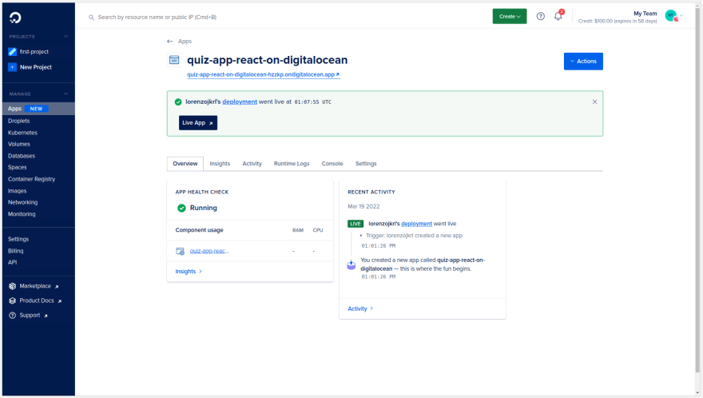Open Volumes in the sidebar
The width and height of the screenshot is (703, 398).
pyautogui.click(x=19, y=144)
